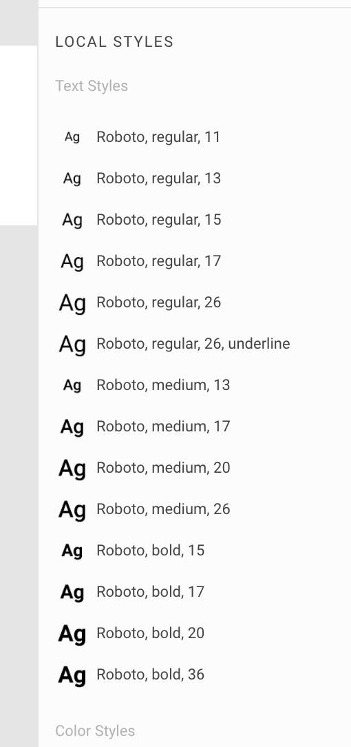Click the Ag preview for Roboto bold 36
Viewport: 351px width, 747px height.
[x=72, y=675]
